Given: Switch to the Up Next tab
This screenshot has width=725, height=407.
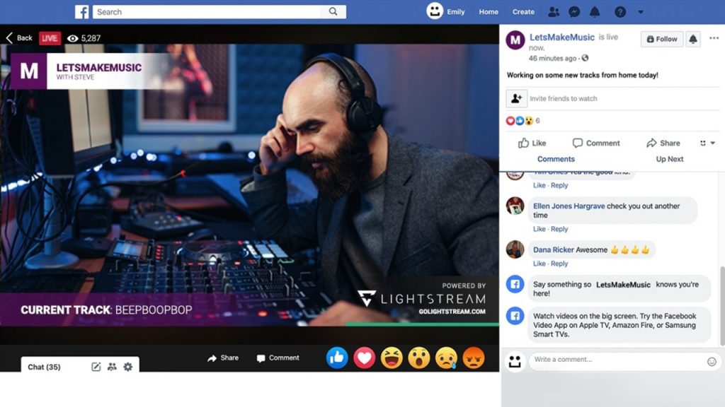Looking at the screenshot, I should tap(669, 159).
